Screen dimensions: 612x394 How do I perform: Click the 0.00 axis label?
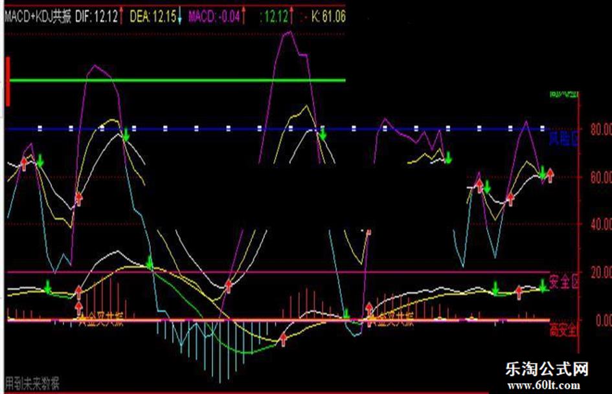coord(603,320)
